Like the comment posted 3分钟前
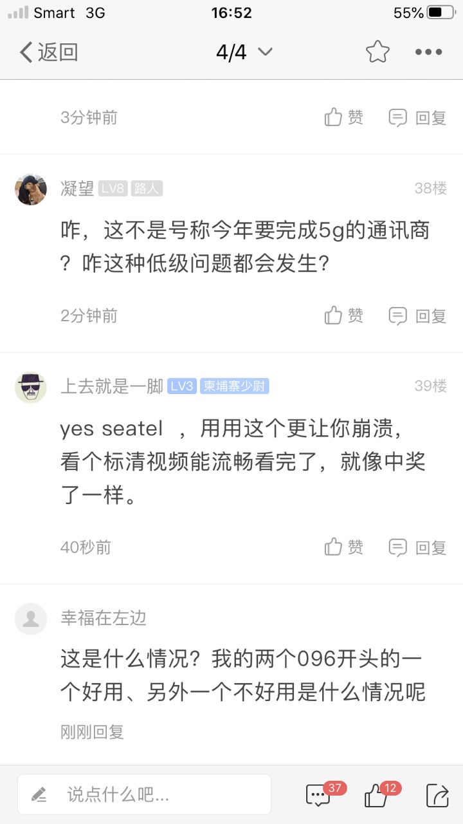Image resolution: width=463 pixels, height=824 pixels. click(x=344, y=117)
